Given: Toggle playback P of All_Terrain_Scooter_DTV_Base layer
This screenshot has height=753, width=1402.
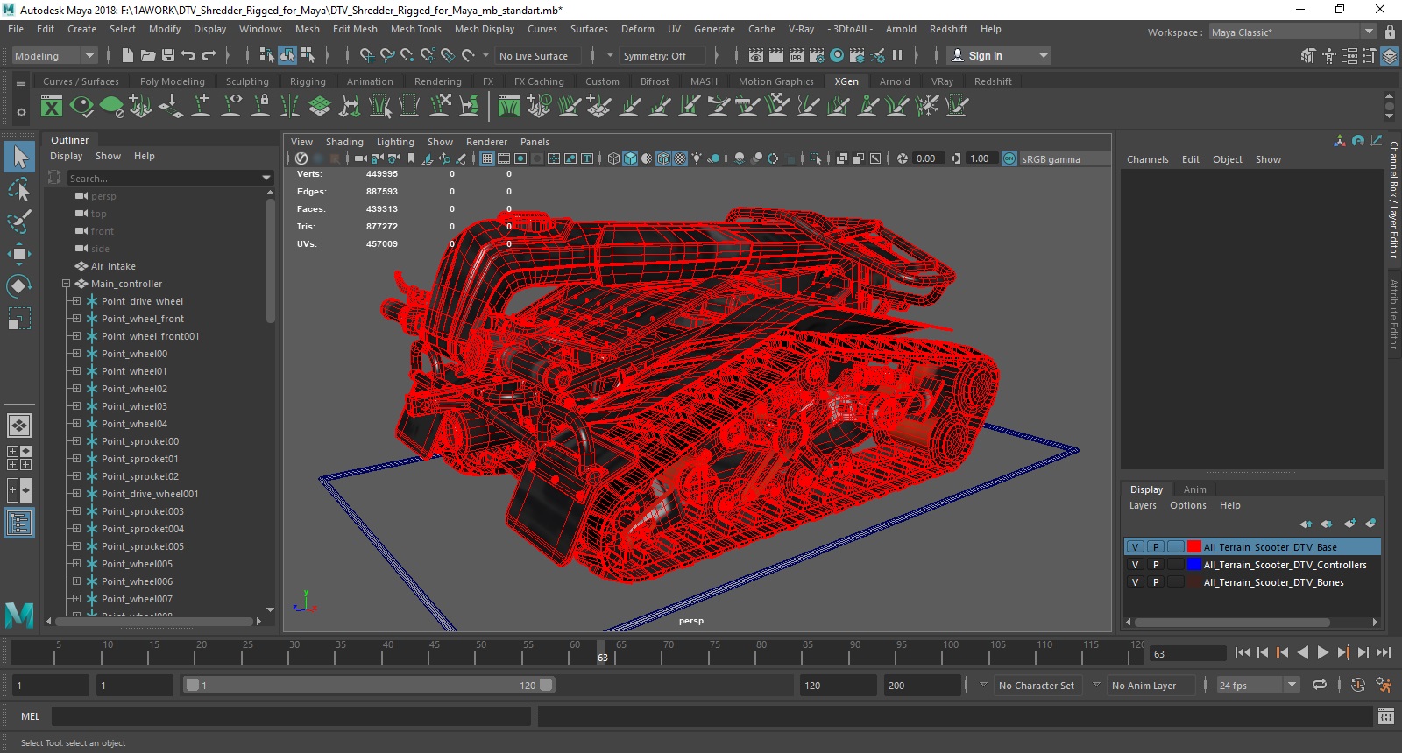Looking at the screenshot, I should point(1156,547).
